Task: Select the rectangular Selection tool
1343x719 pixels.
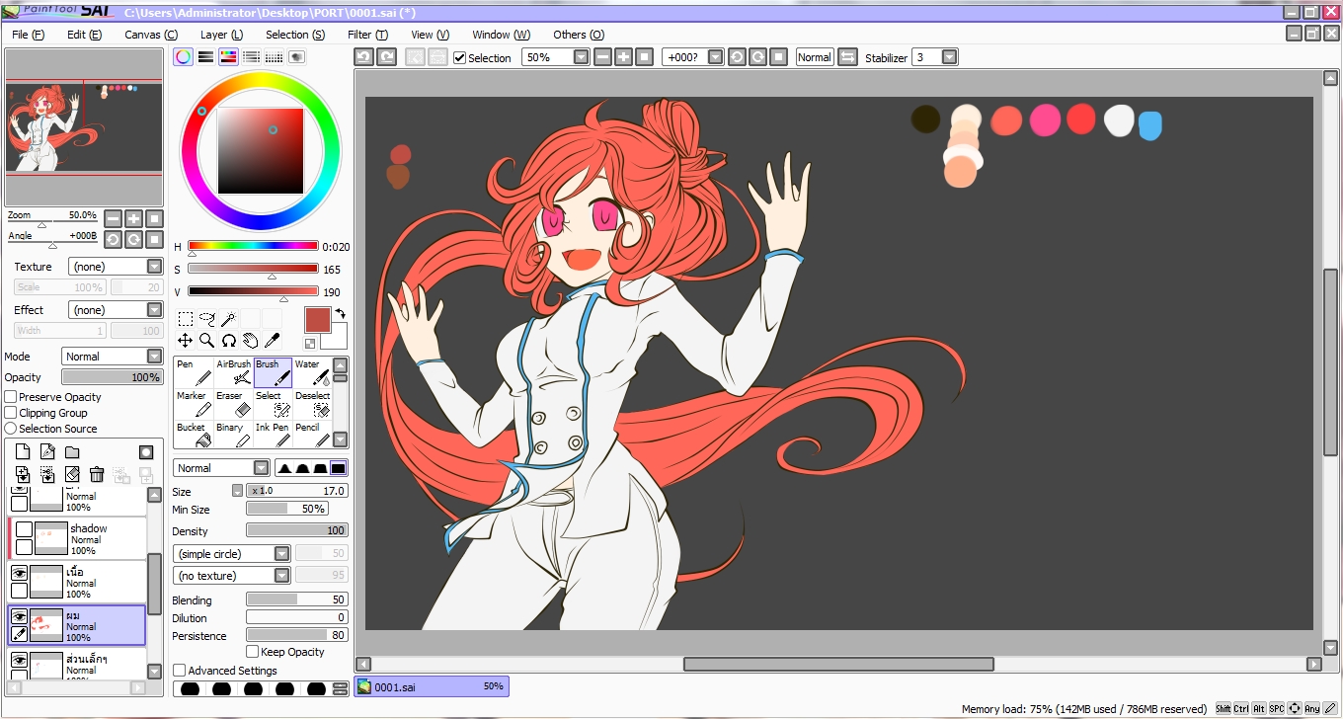Action: click(186, 319)
